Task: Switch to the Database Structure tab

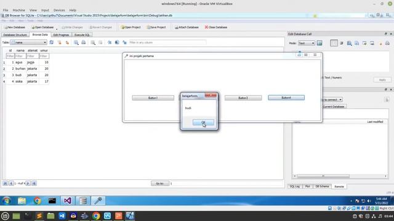Action: tap(15, 35)
